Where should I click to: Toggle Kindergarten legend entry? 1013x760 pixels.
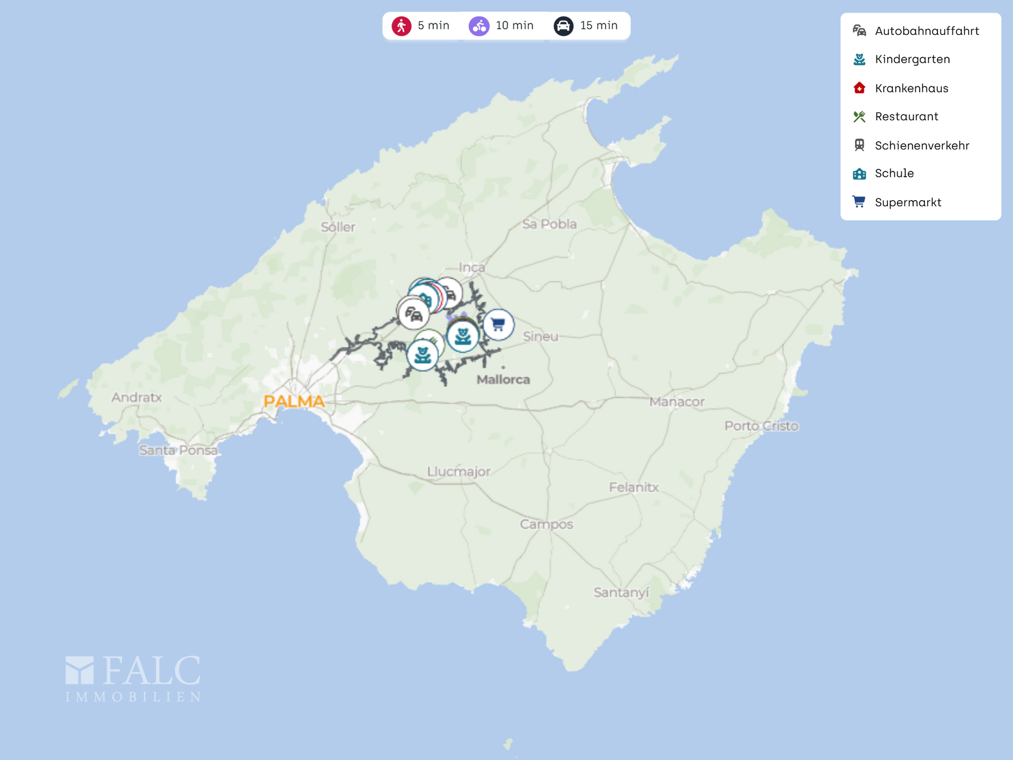coord(912,60)
